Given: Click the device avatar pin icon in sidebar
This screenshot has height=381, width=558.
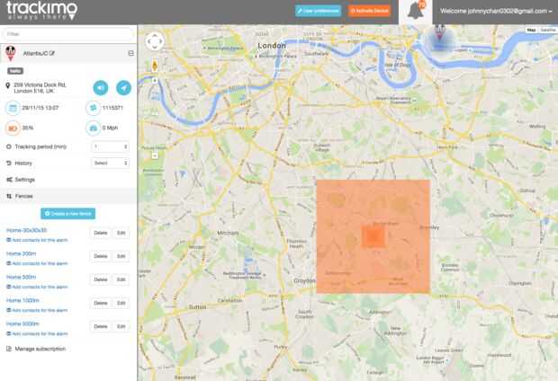Looking at the screenshot, I should click(11, 53).
